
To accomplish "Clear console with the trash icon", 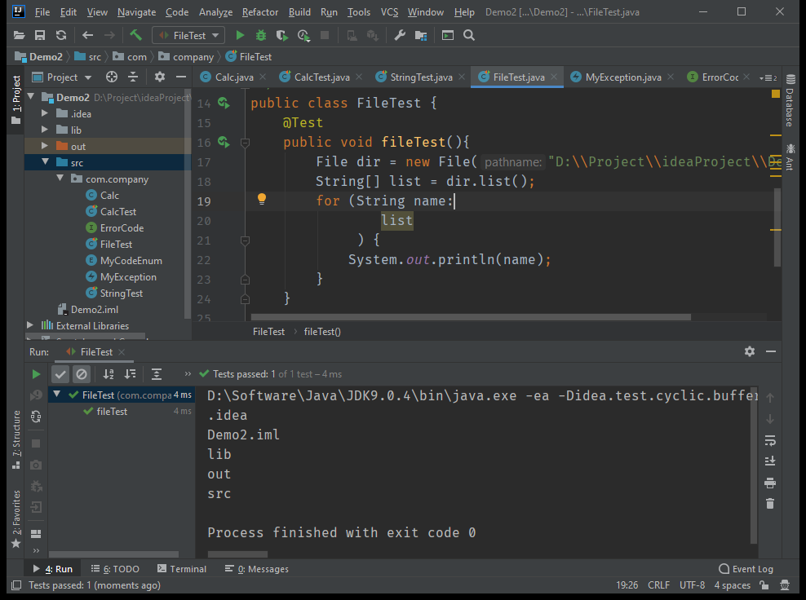I will point(770,504).
